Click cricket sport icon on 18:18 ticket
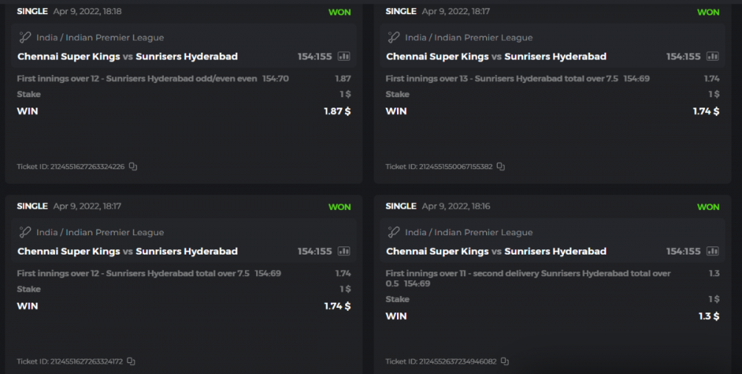Image resolution: width=742 pixels, height=374 pixels. click(x=24, y=38)
